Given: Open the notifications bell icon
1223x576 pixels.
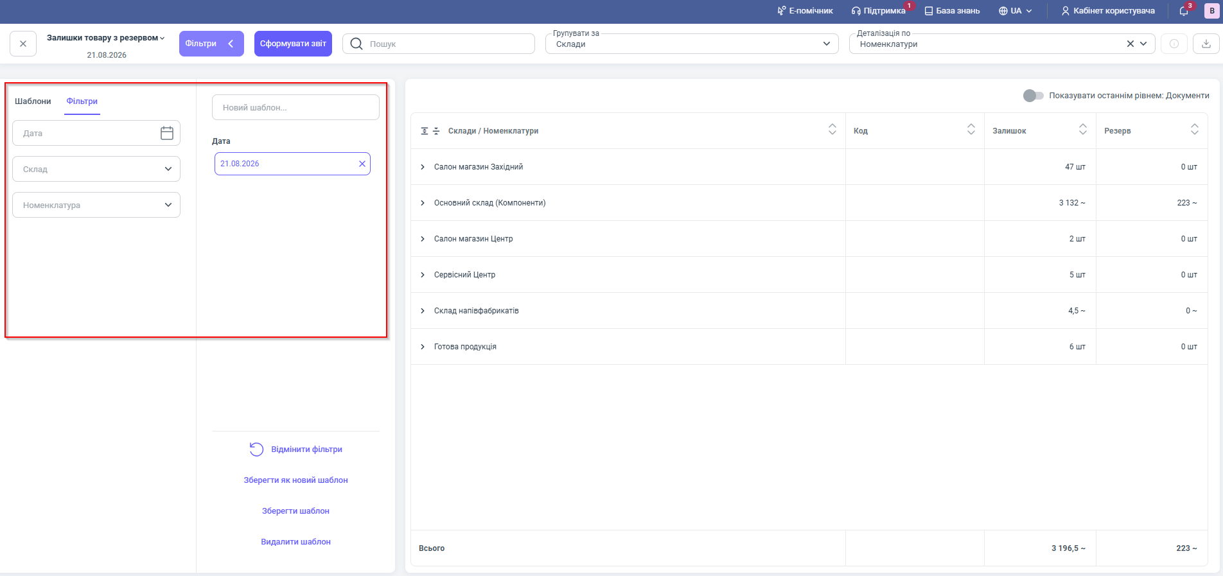Looking at the screenshot, I should [x=1184, y=11].
